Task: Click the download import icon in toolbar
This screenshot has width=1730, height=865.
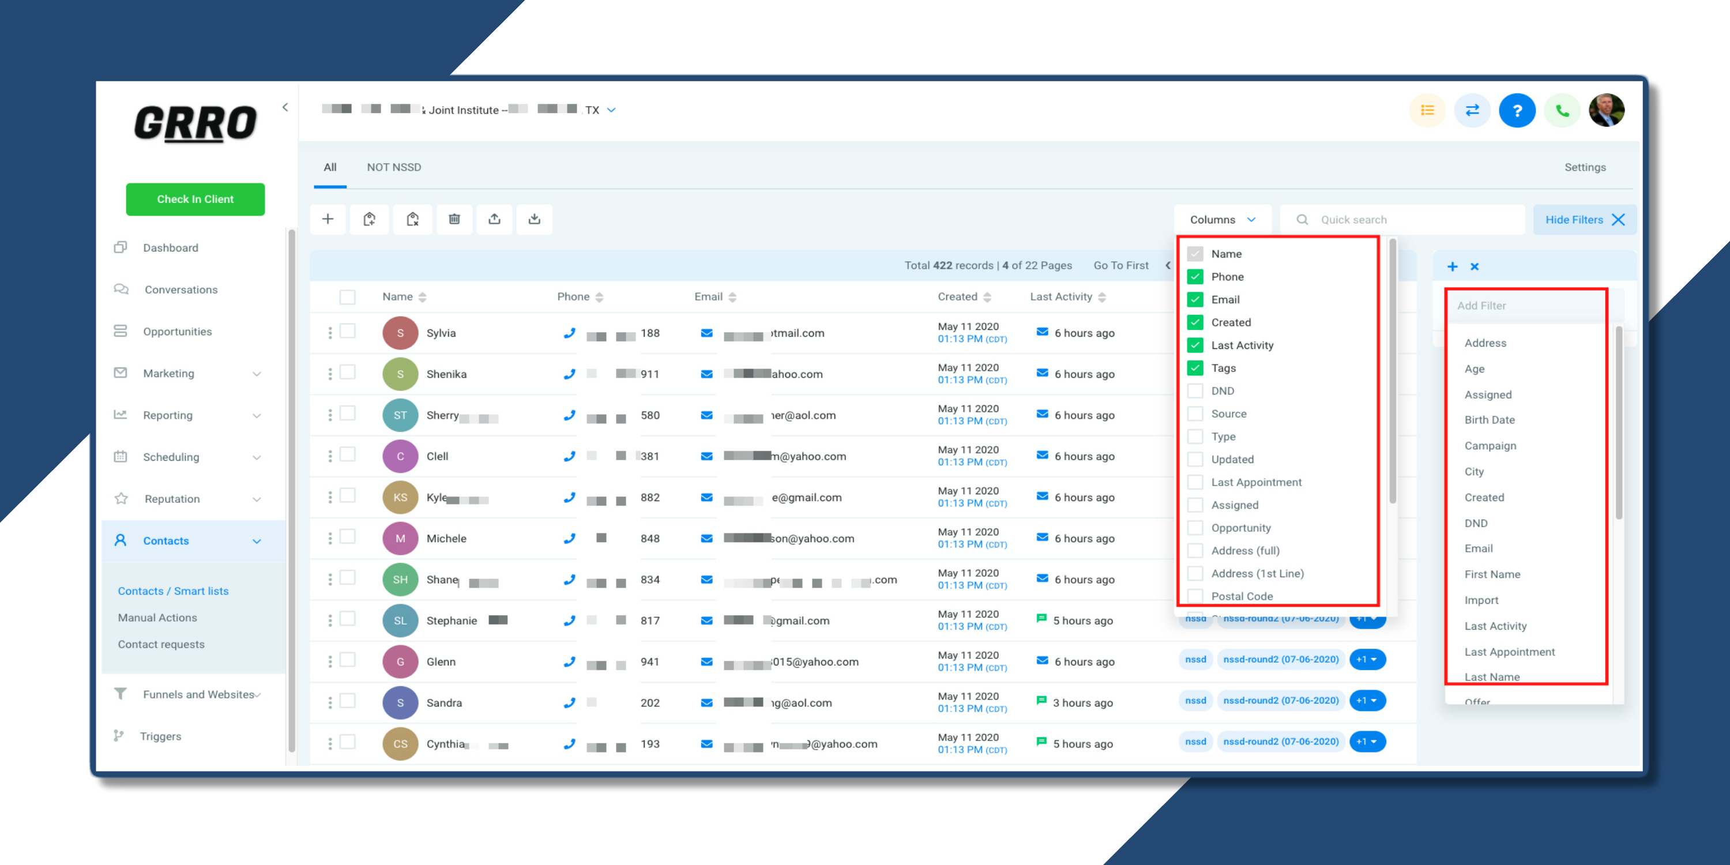Action: [535, 219]
